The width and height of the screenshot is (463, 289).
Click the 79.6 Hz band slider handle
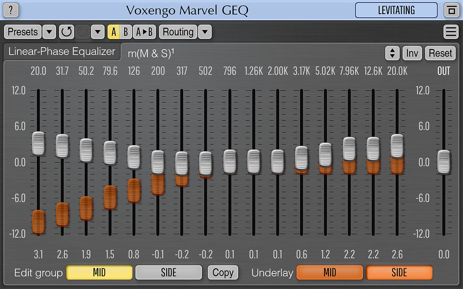point(110,153)
